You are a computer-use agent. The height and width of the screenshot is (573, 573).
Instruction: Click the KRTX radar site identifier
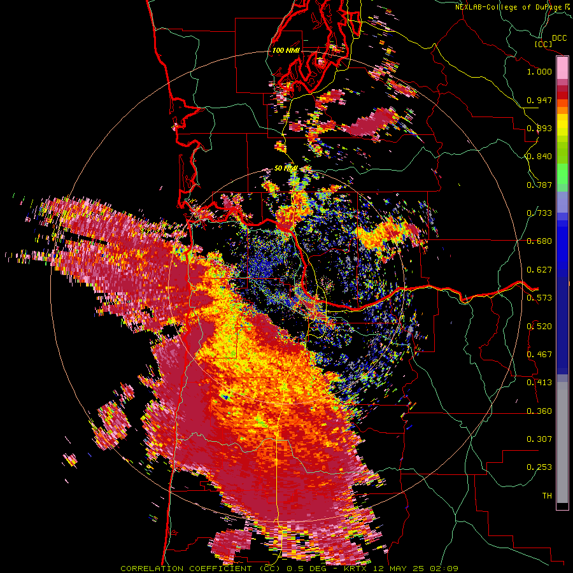click(357, 569)
